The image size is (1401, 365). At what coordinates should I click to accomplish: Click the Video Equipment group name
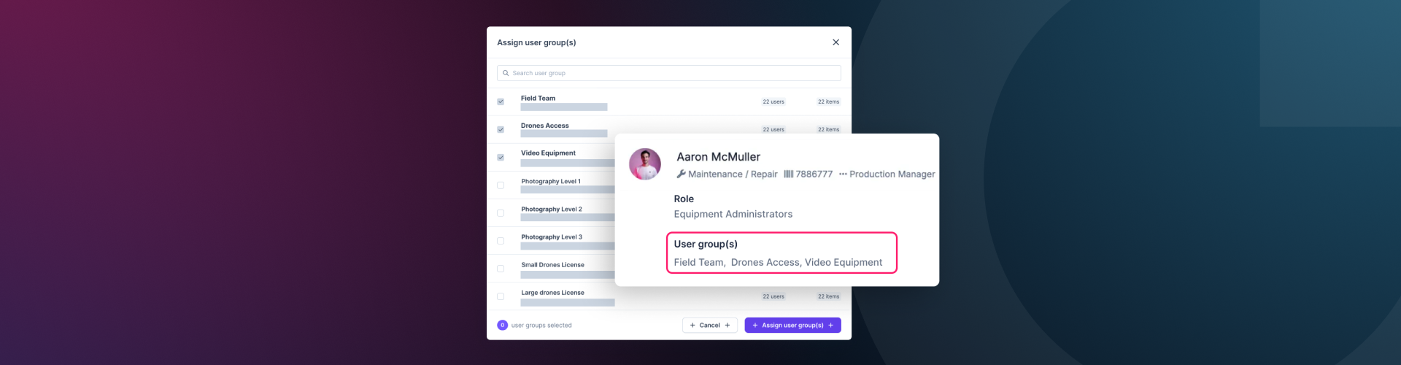(x=548, y=153)
